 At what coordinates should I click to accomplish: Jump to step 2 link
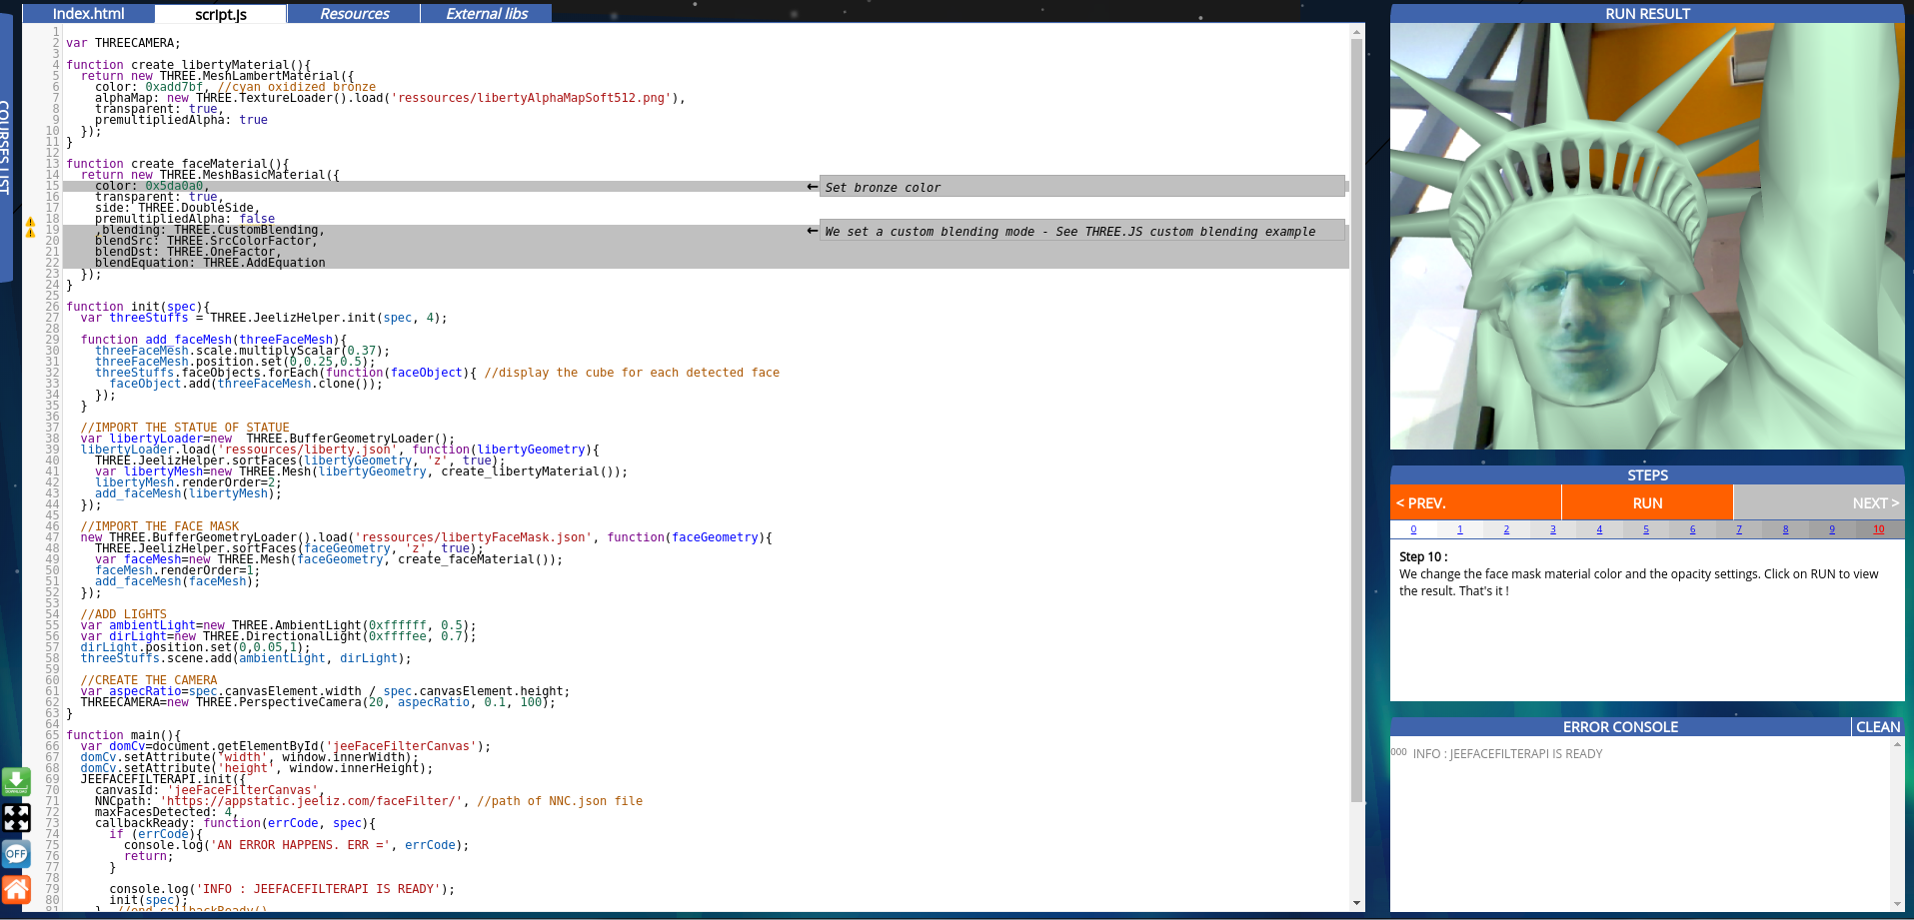coord(1506,529)
